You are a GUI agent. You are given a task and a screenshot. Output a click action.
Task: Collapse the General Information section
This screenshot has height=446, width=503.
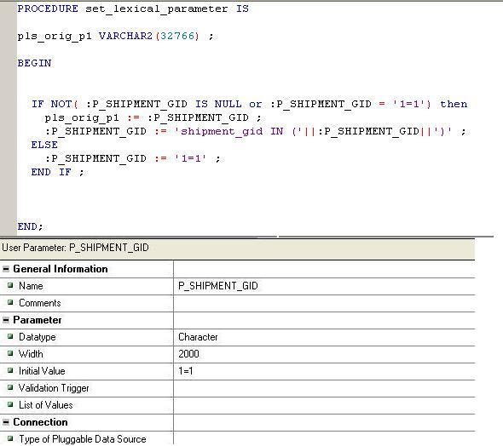click(6, 269)
